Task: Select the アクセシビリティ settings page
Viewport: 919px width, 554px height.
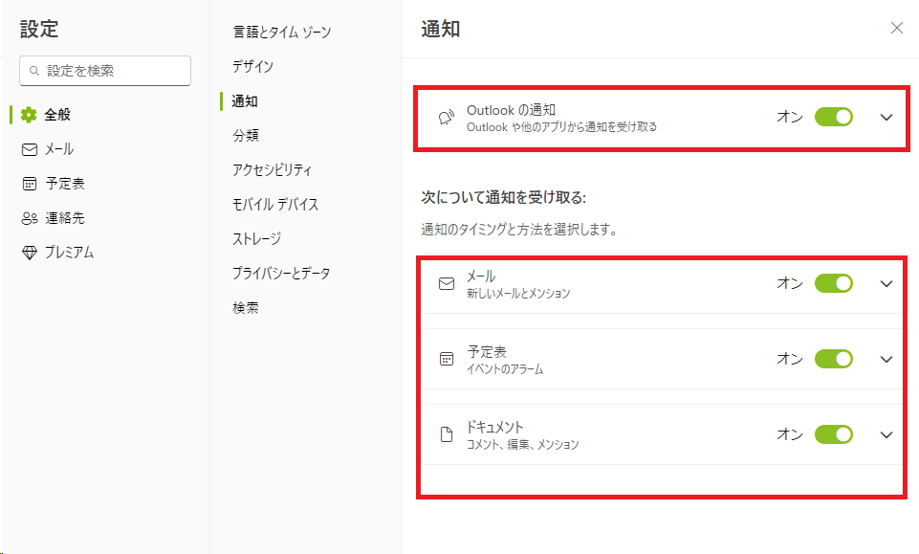Action: click(272, 169)
